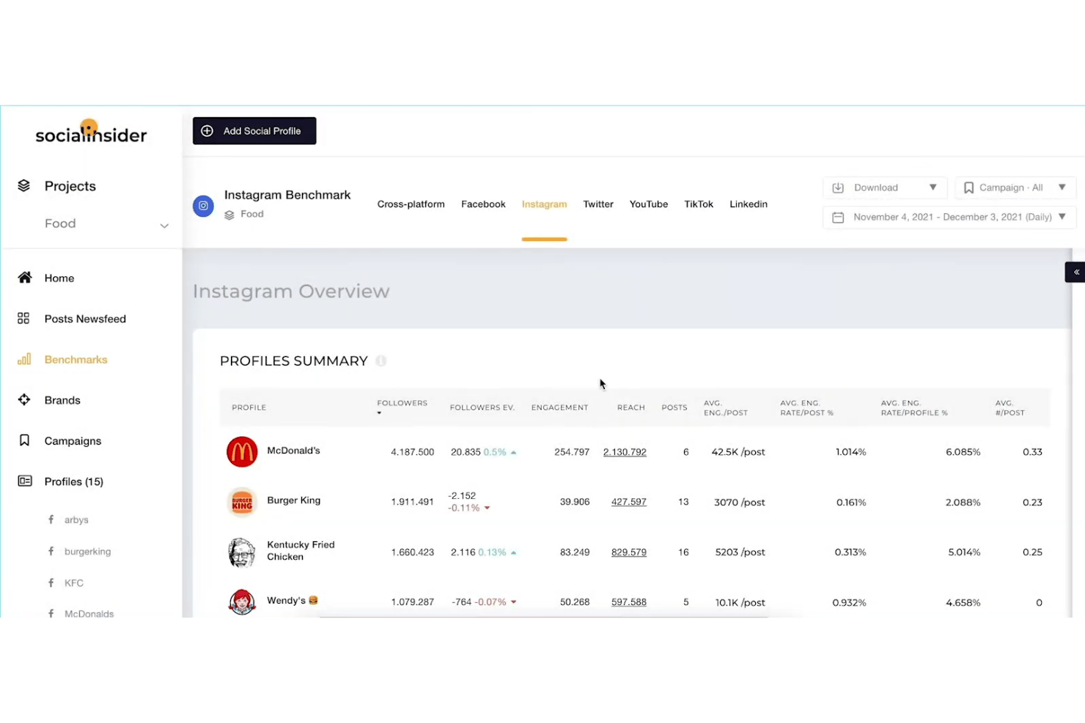Open the Download dropdown
Viewport: 1085px width, 723px height.
[x=885, y=188]
